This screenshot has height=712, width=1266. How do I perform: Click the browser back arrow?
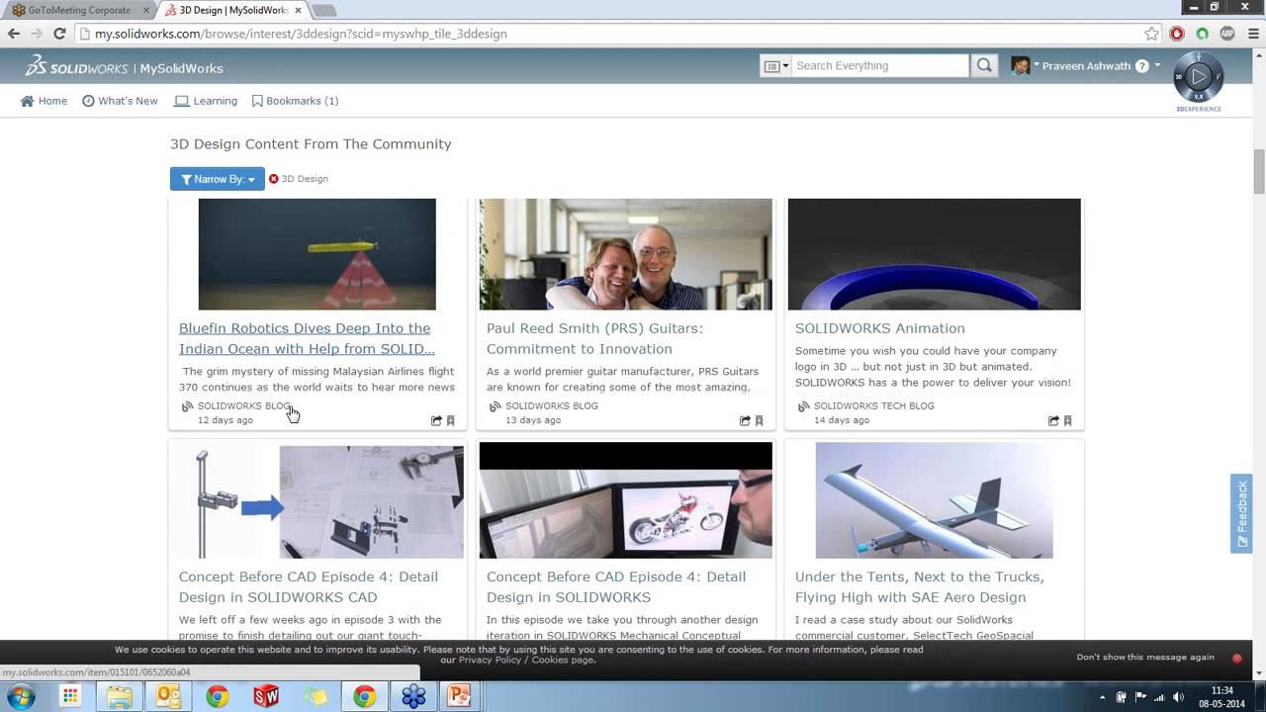(x=14, y=34)
